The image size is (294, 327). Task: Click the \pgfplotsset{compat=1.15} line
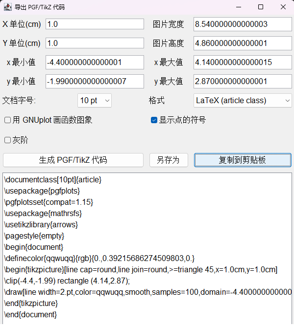[49, 202]
